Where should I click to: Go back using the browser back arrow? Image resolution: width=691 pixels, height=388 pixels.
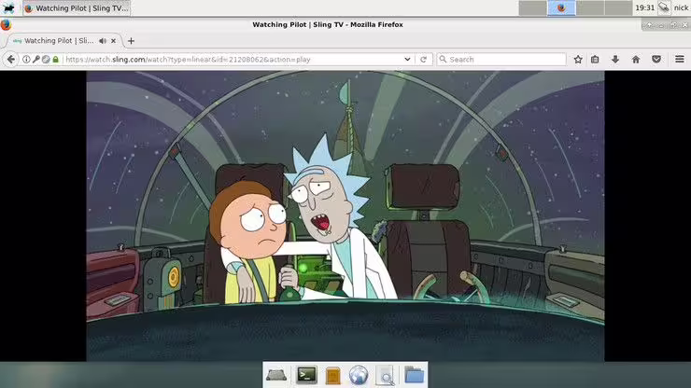pyautogui.click(x=11, y=59)
